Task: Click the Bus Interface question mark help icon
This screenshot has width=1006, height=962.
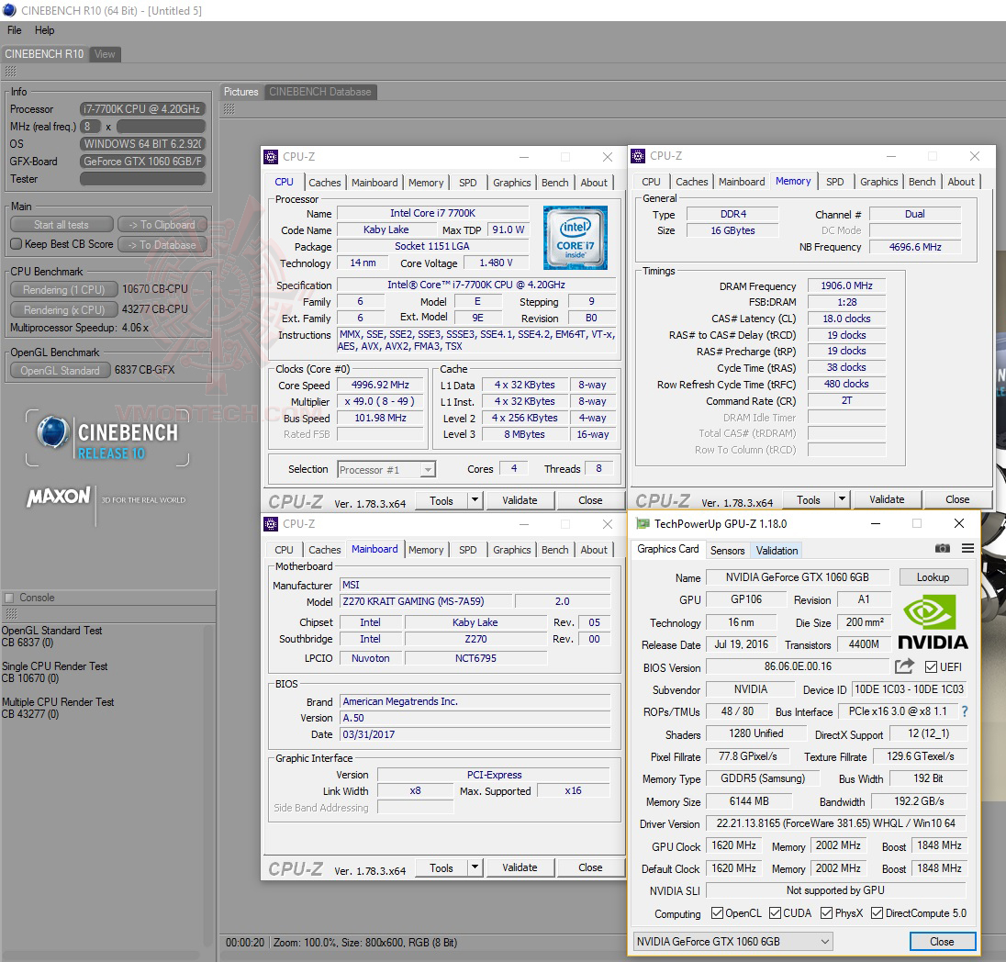Action: pos(963,710)
